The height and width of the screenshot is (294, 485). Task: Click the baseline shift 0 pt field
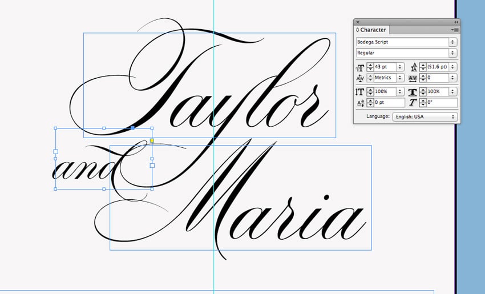[389, 103]
